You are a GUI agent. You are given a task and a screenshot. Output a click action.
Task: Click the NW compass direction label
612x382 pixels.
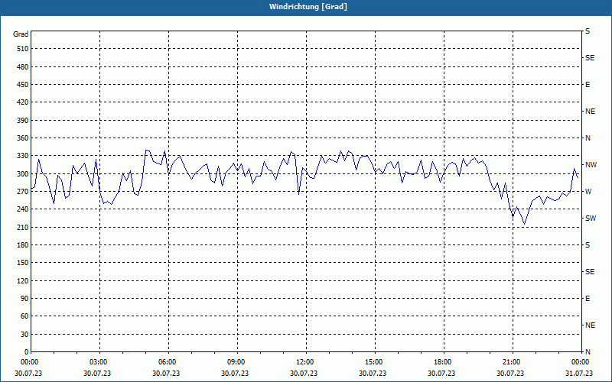(591, 165)
